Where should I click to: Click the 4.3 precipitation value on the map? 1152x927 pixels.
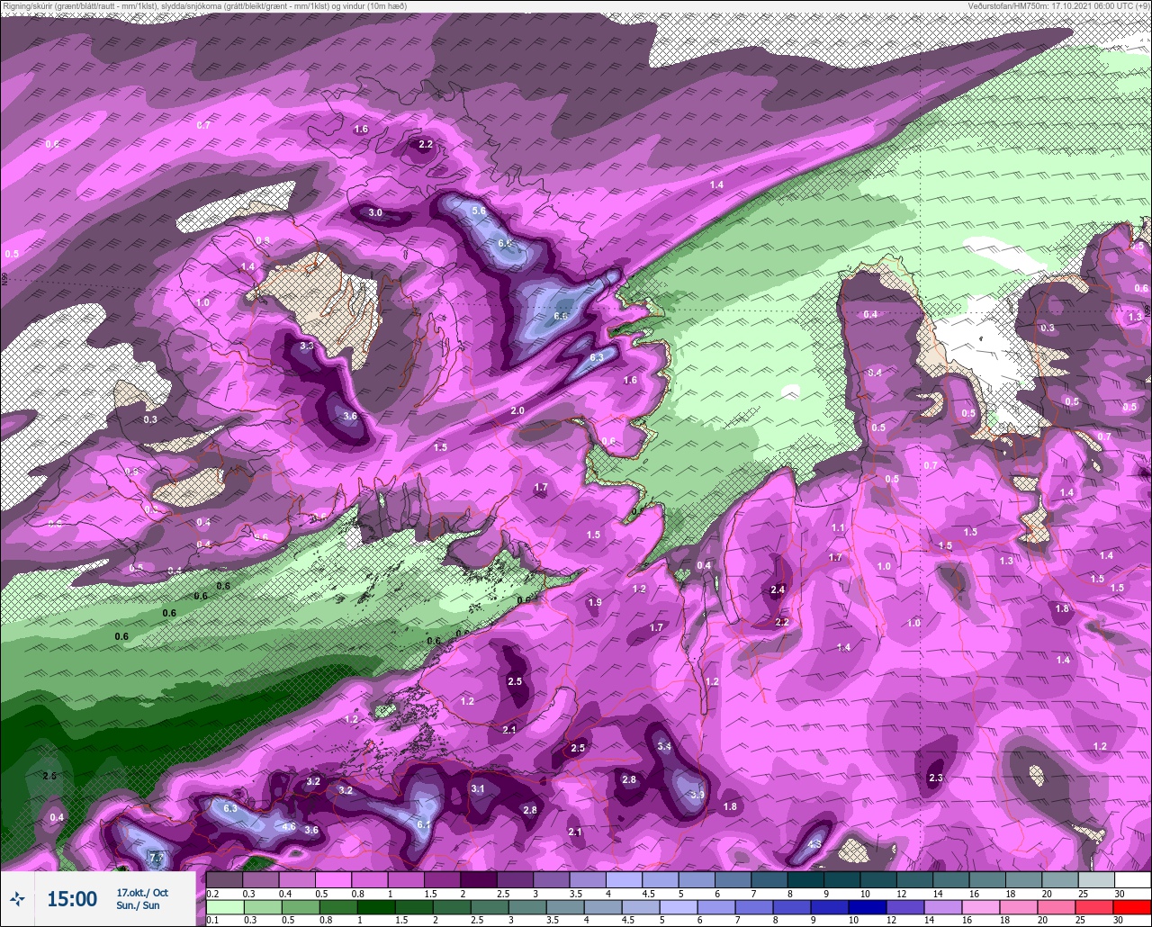[x=814, y=844]
